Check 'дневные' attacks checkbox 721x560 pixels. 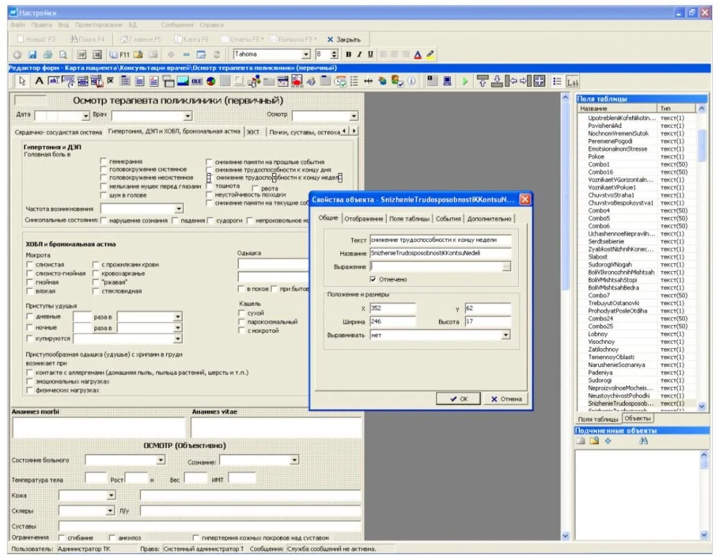point(30,316)
